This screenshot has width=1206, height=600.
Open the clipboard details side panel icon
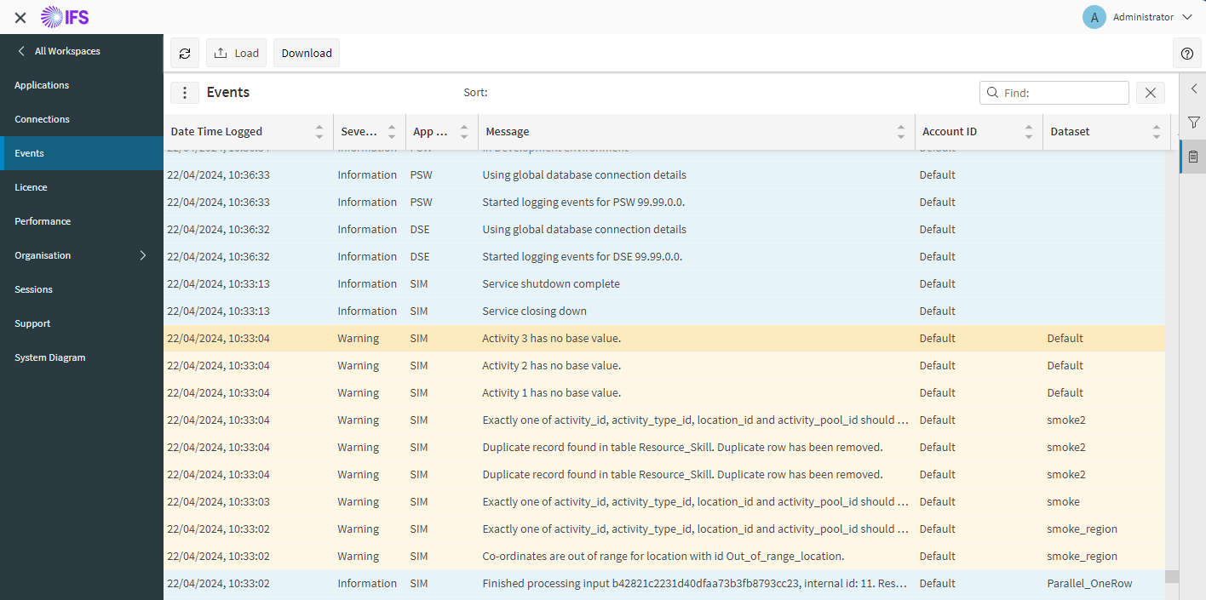1193,157
